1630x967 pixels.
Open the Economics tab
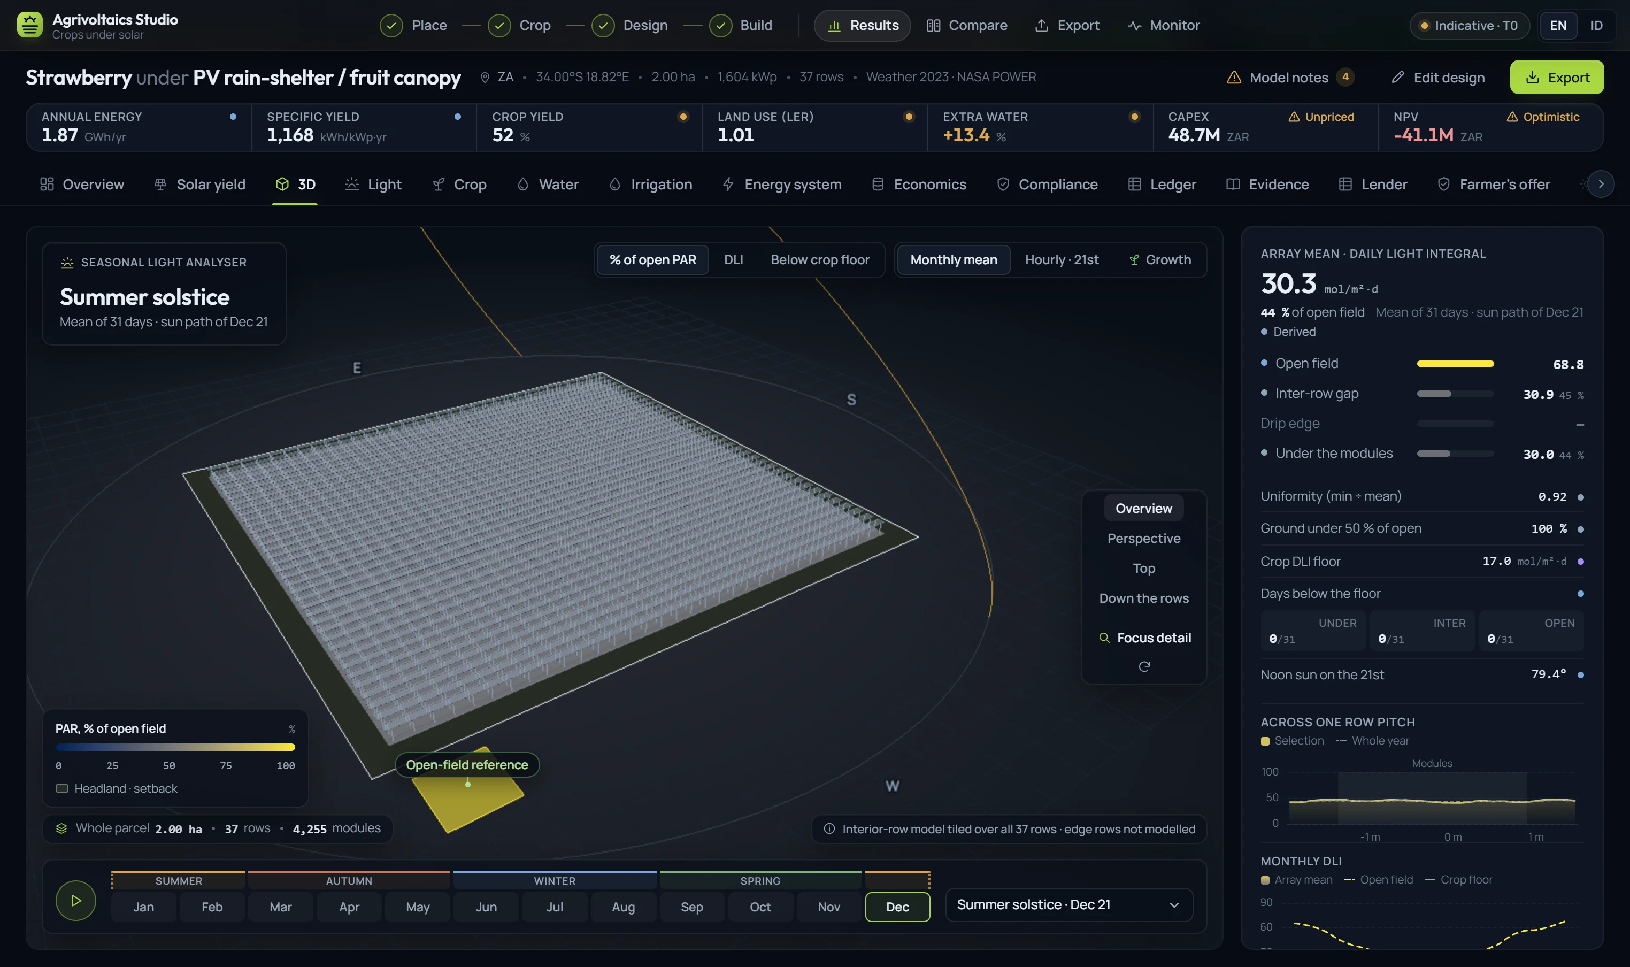point(919,185)
